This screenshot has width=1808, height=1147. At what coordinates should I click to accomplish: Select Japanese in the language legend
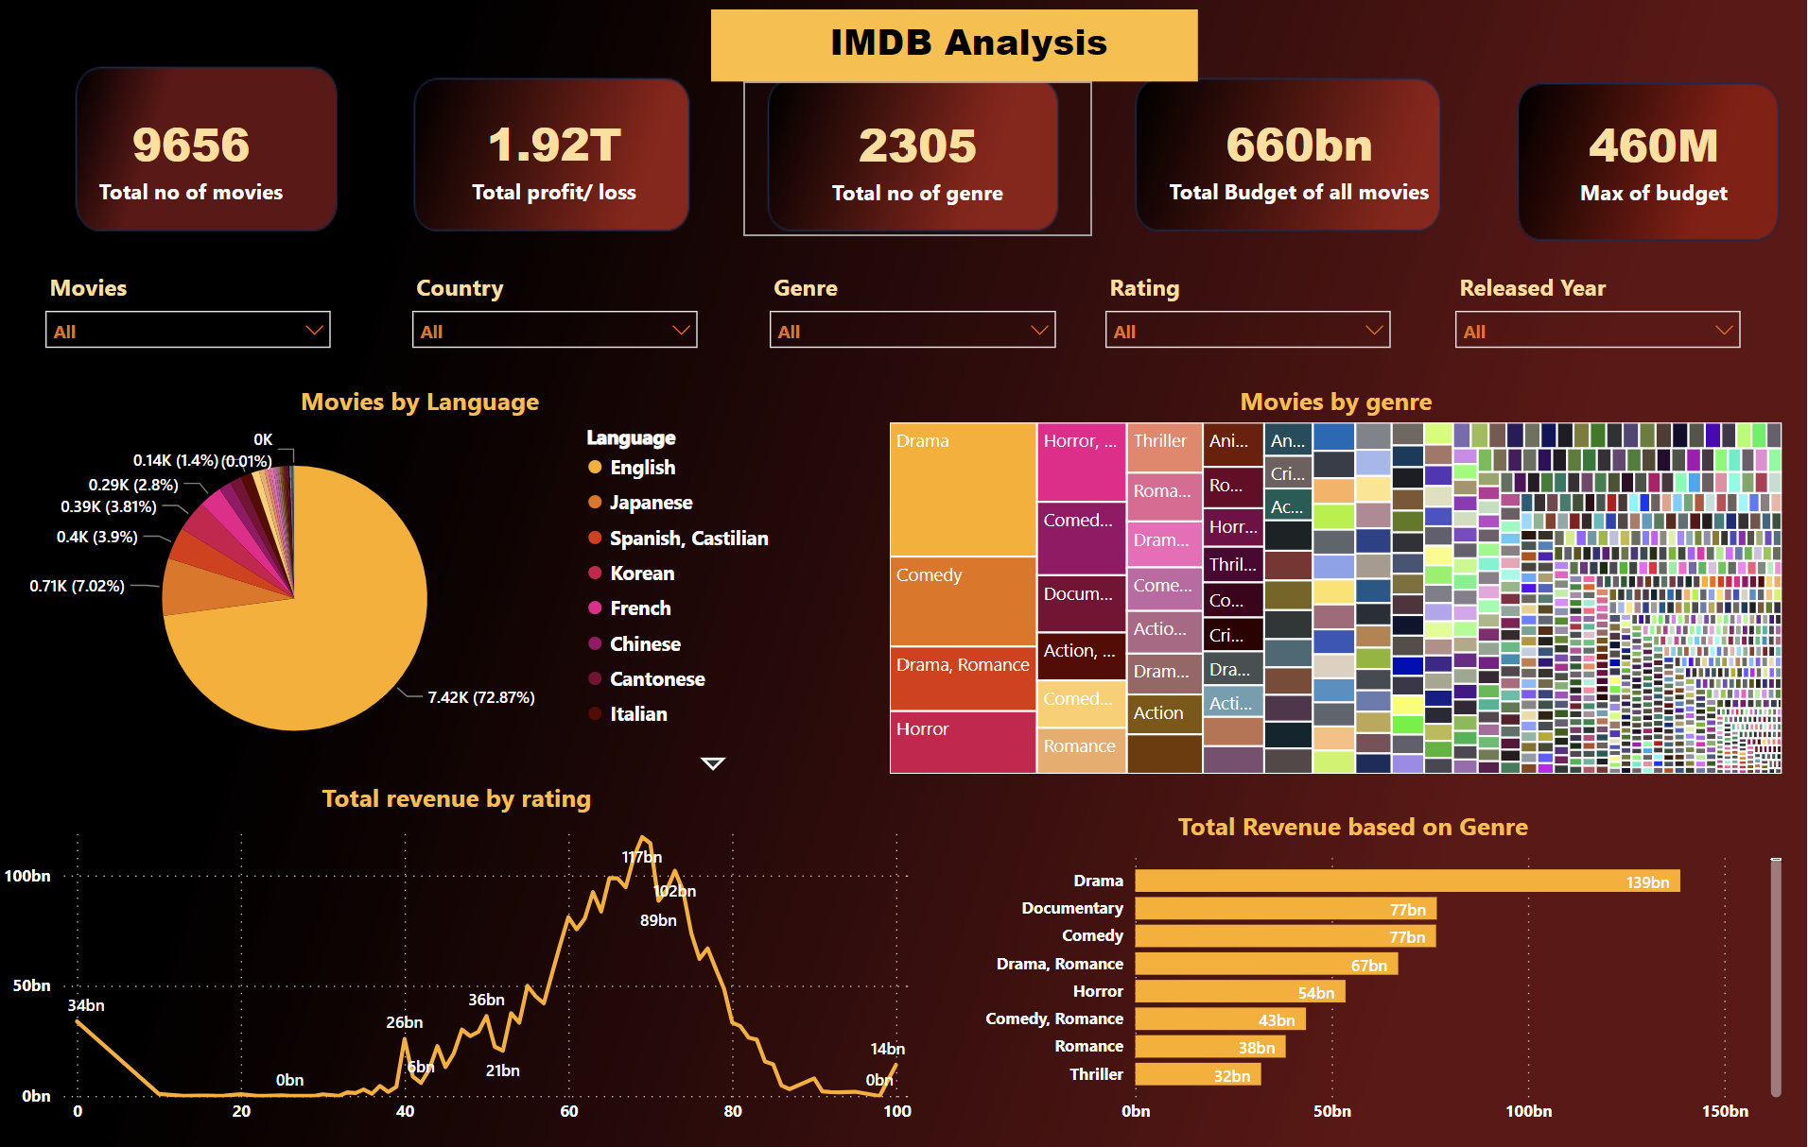(x=651, y=503)
